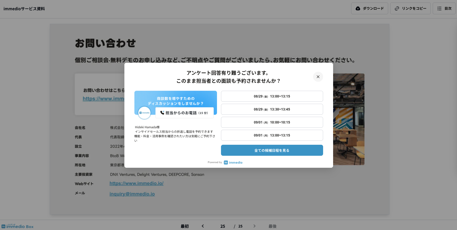
Task: Go to previous page with left chevron
Action: tap(203, 226)
